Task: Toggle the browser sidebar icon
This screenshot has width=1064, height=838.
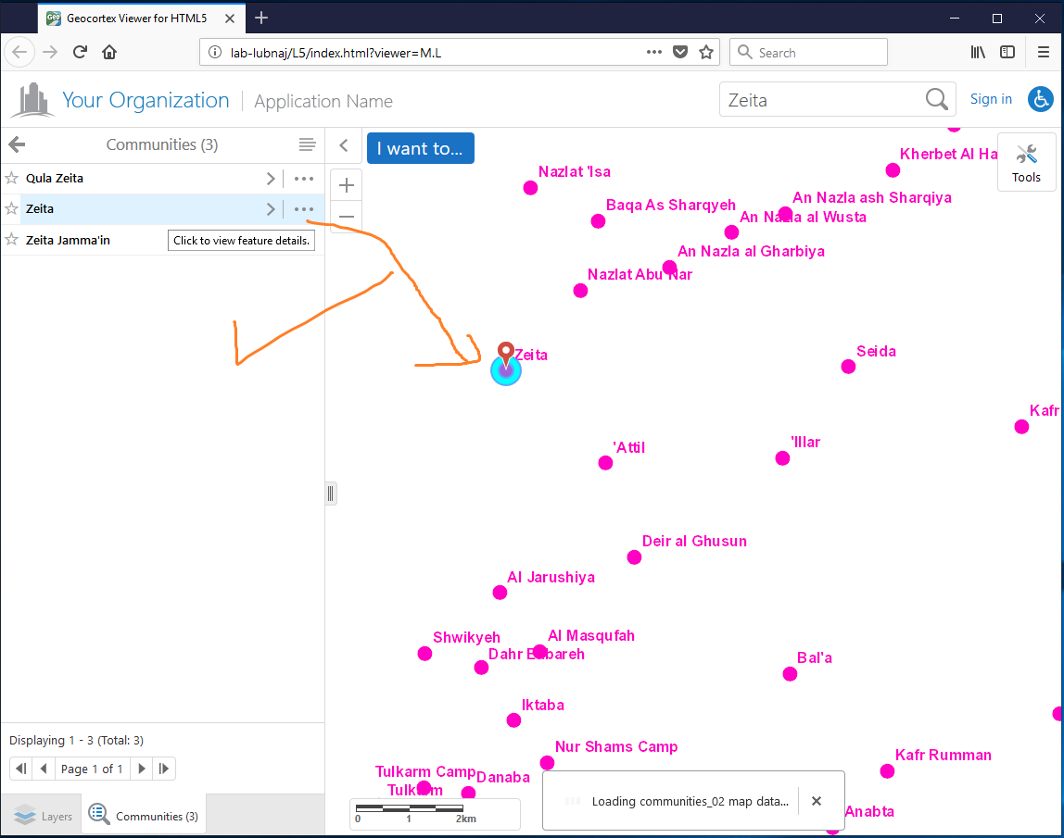Action: click(x=1007, y=52)
